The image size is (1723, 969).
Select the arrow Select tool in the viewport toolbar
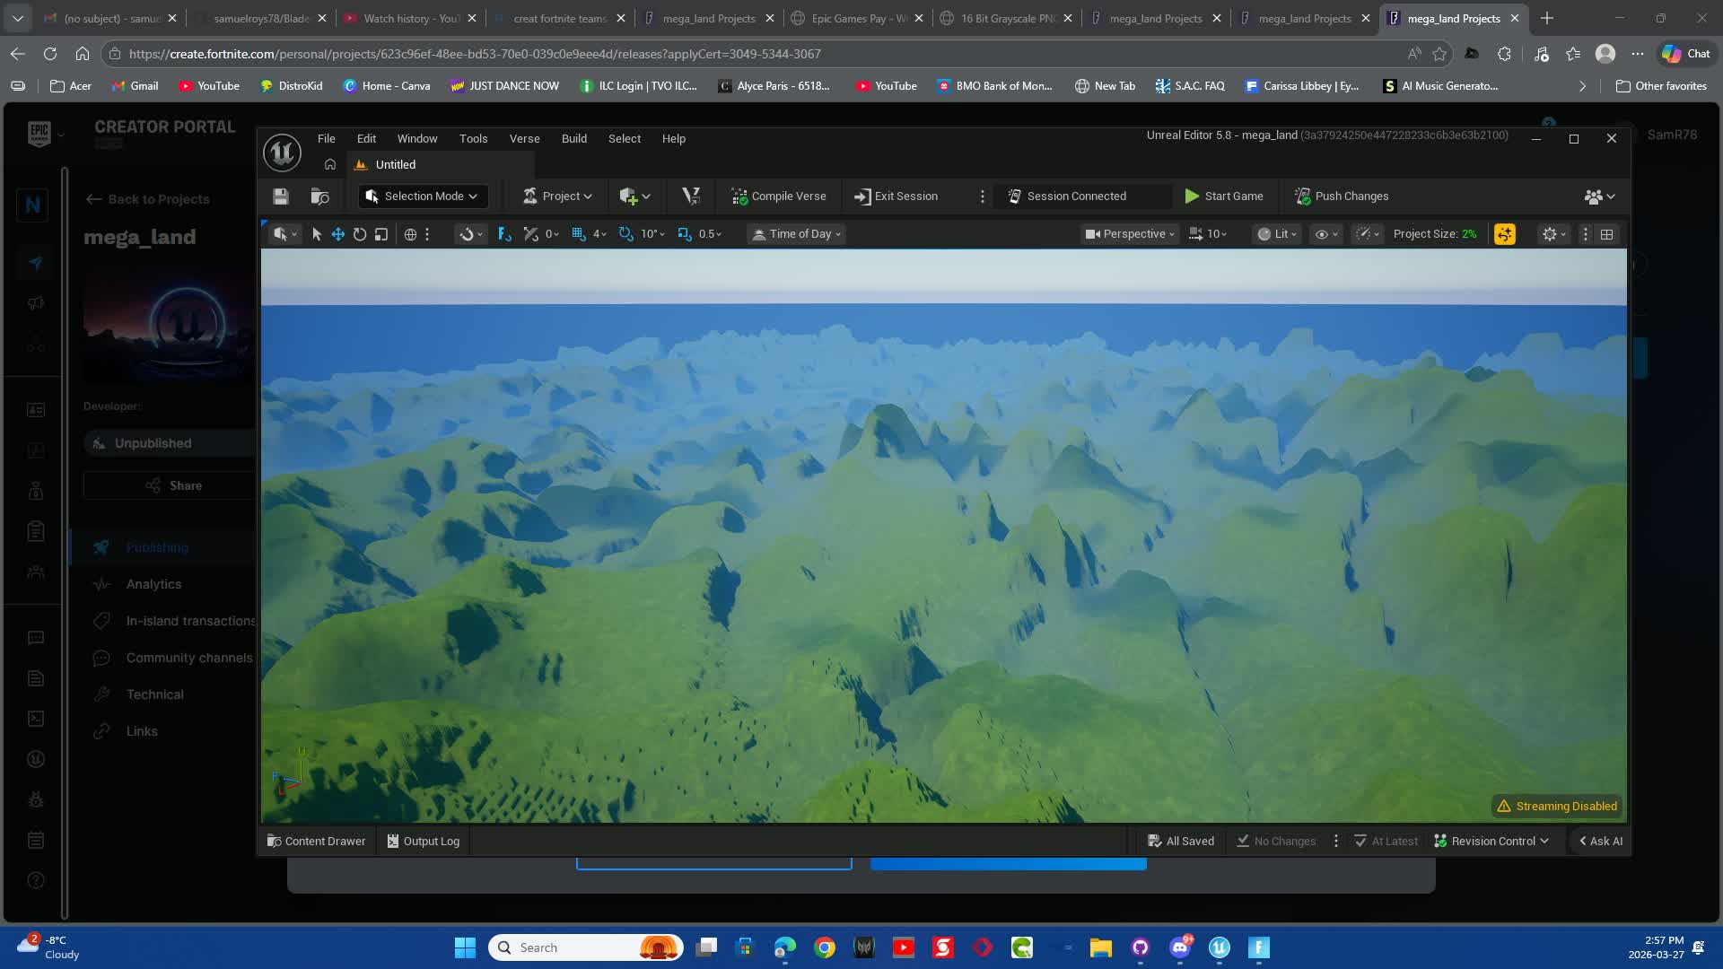(317, 234)
